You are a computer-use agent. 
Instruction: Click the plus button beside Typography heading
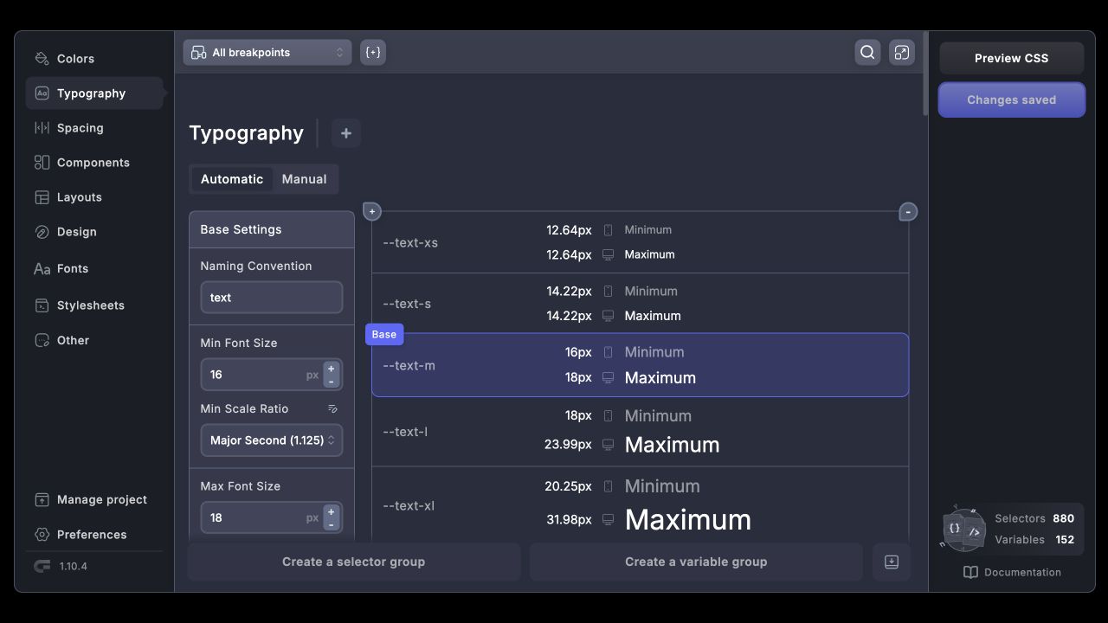346,133
